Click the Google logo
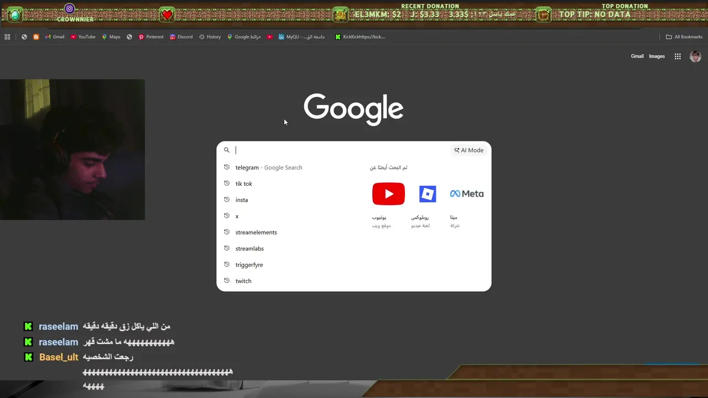The height and width of the screenshot is (398, 708). (353, 109)
